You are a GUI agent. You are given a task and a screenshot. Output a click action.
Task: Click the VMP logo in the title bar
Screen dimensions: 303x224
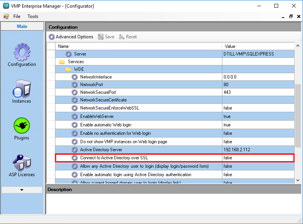(x=6, y=6)
